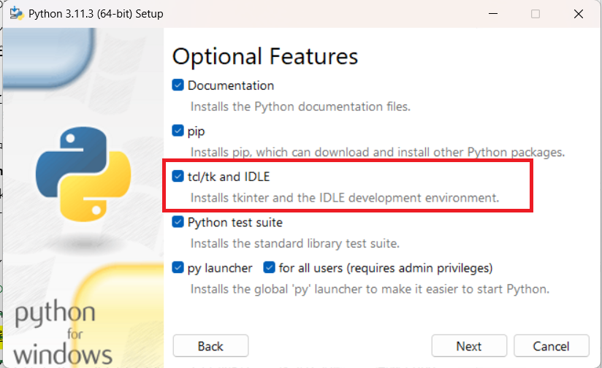Click Next to continue setup

(469, 346)
